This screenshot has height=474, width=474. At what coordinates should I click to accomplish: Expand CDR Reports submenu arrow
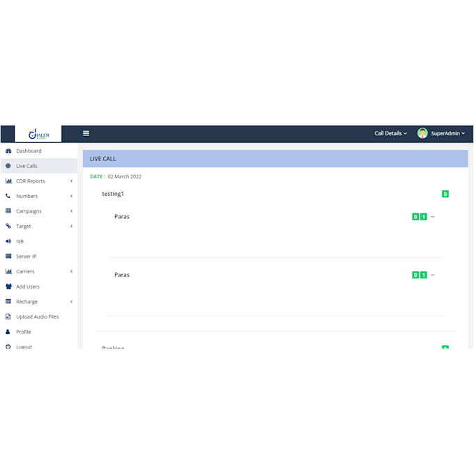(72, 181)
